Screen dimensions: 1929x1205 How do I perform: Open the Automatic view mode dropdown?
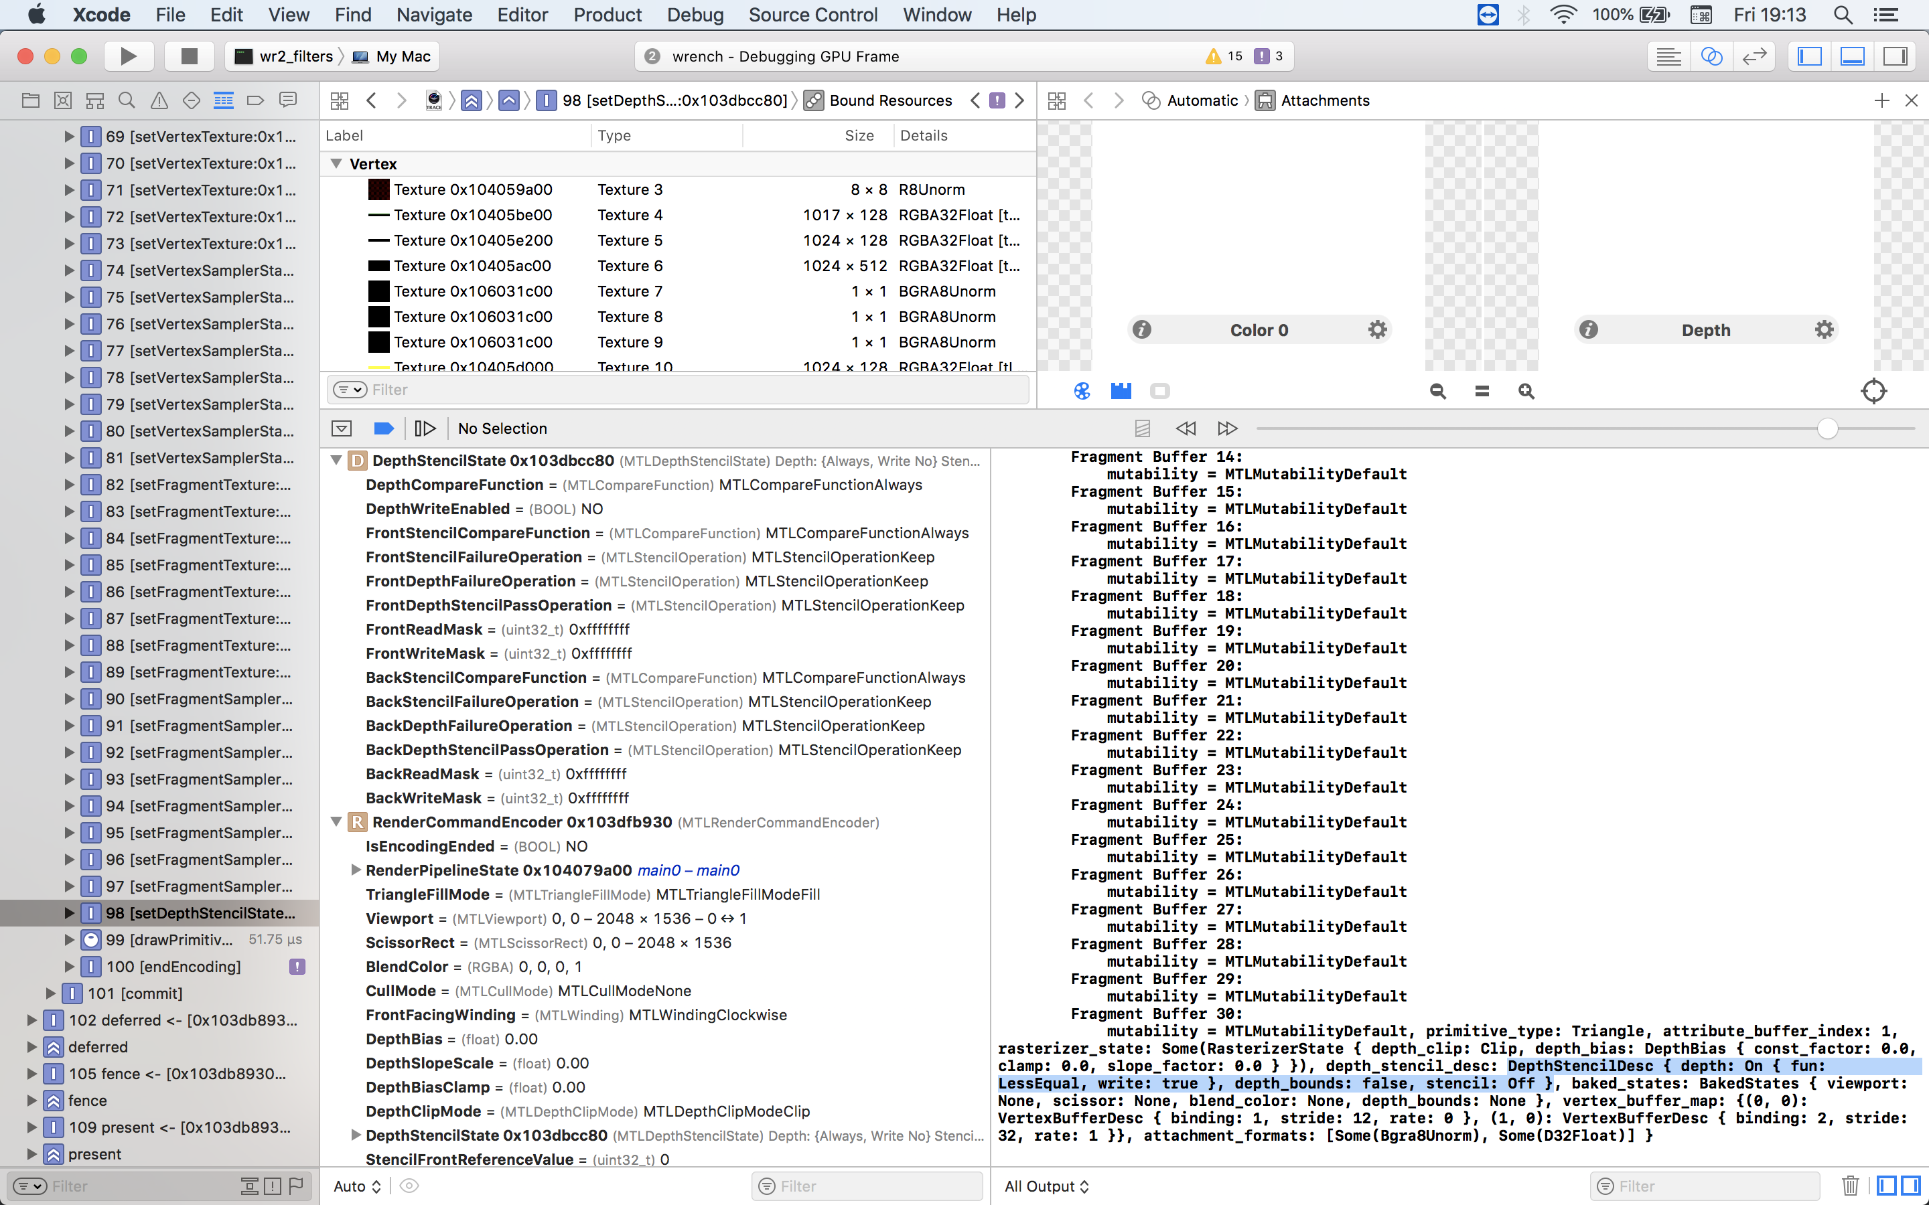[x=1202, y=100]
